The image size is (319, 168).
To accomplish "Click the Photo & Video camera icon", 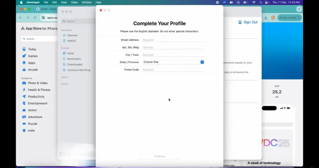I will pyautogui.click(x=24, y=83).
